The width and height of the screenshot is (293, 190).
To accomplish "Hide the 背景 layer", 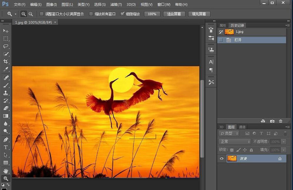I will click(x=221, y=158).
